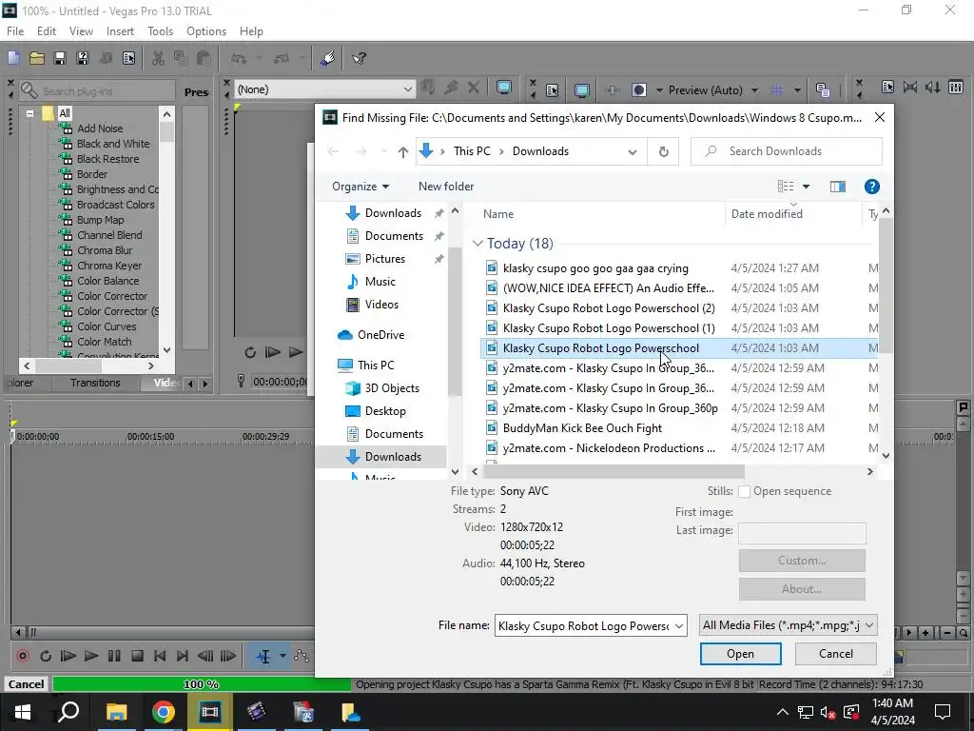Click Video Preview external monitor icon

click(581, 90)
